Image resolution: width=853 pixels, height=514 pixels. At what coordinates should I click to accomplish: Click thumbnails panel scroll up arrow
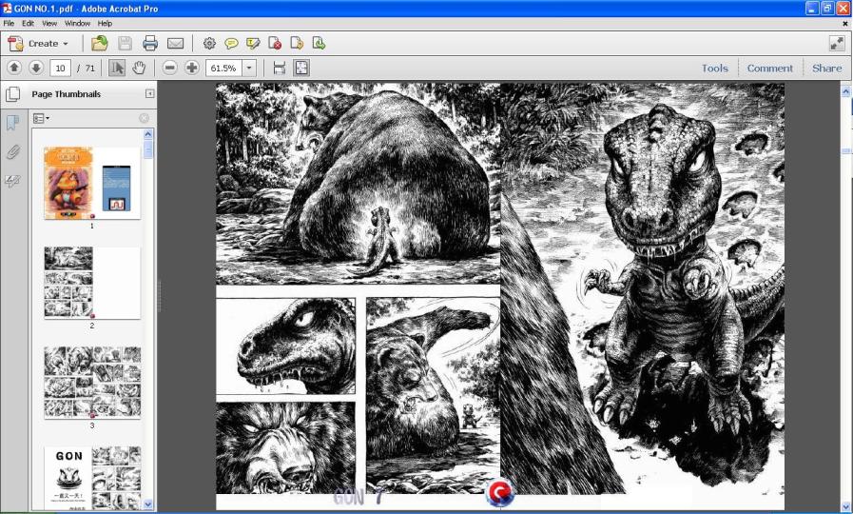[148, 134]
